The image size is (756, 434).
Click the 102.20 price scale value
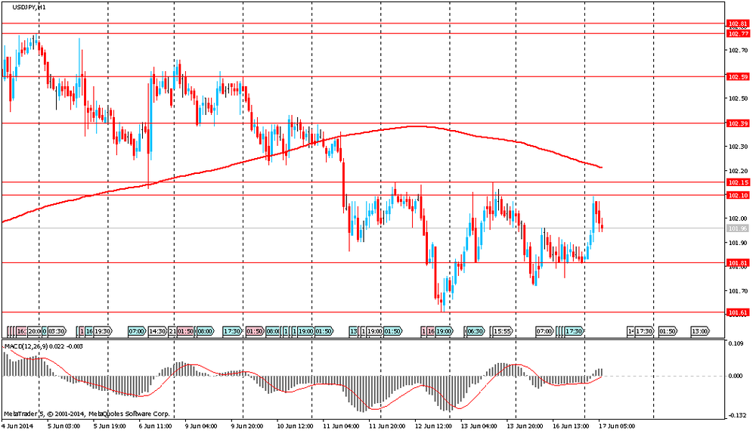[x=738, y=171]
